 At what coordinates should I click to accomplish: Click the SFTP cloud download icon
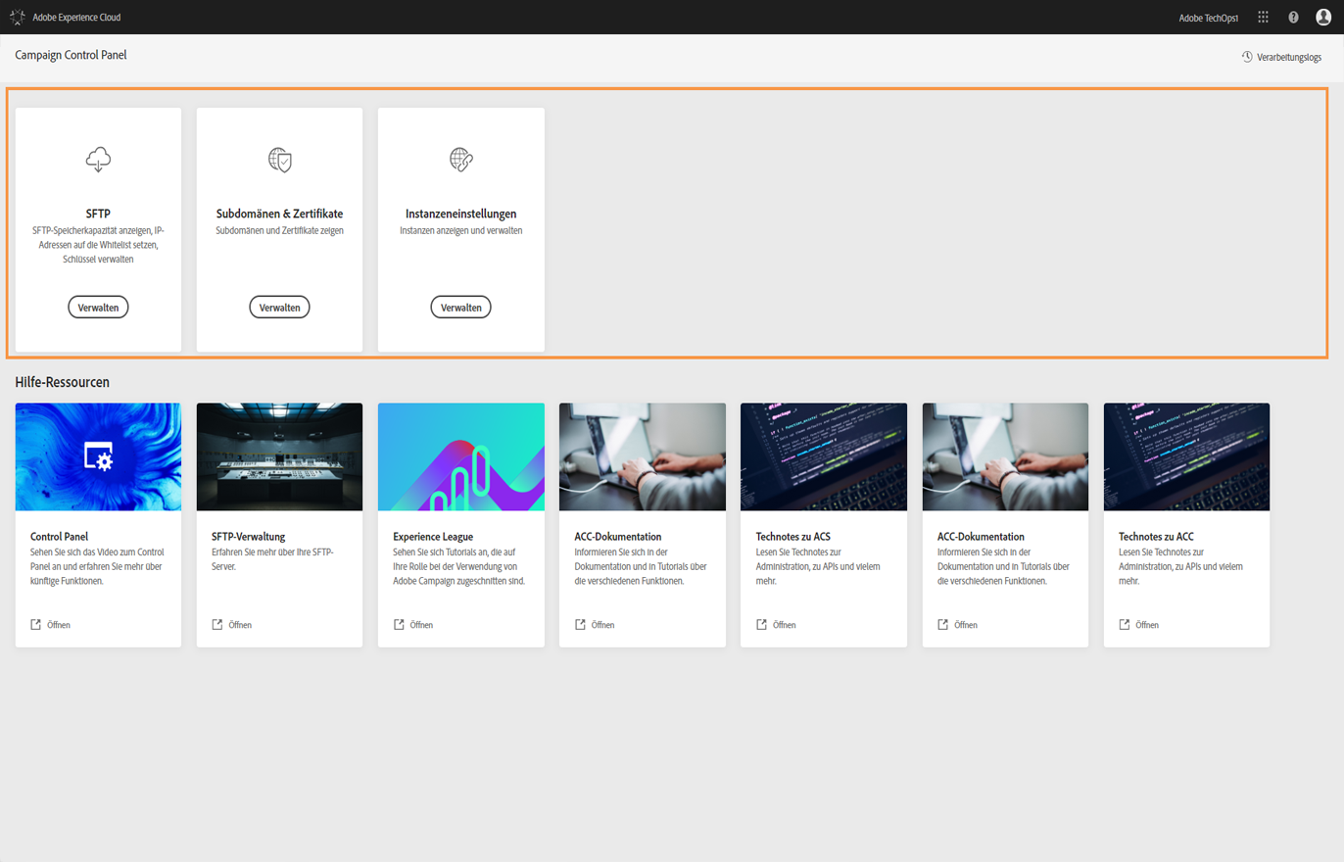(x=98, y=159)
